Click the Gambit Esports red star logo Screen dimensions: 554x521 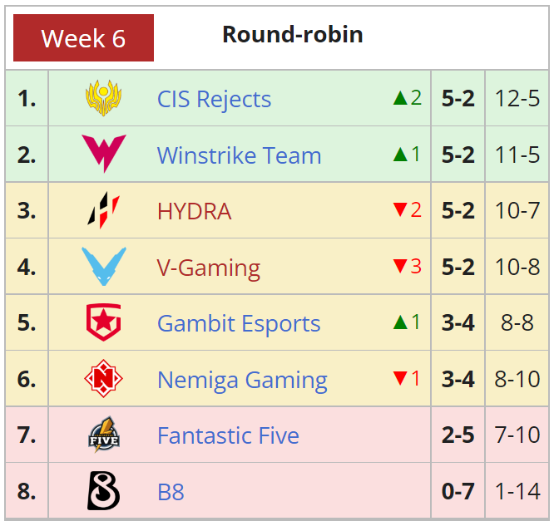click(103, 322)
